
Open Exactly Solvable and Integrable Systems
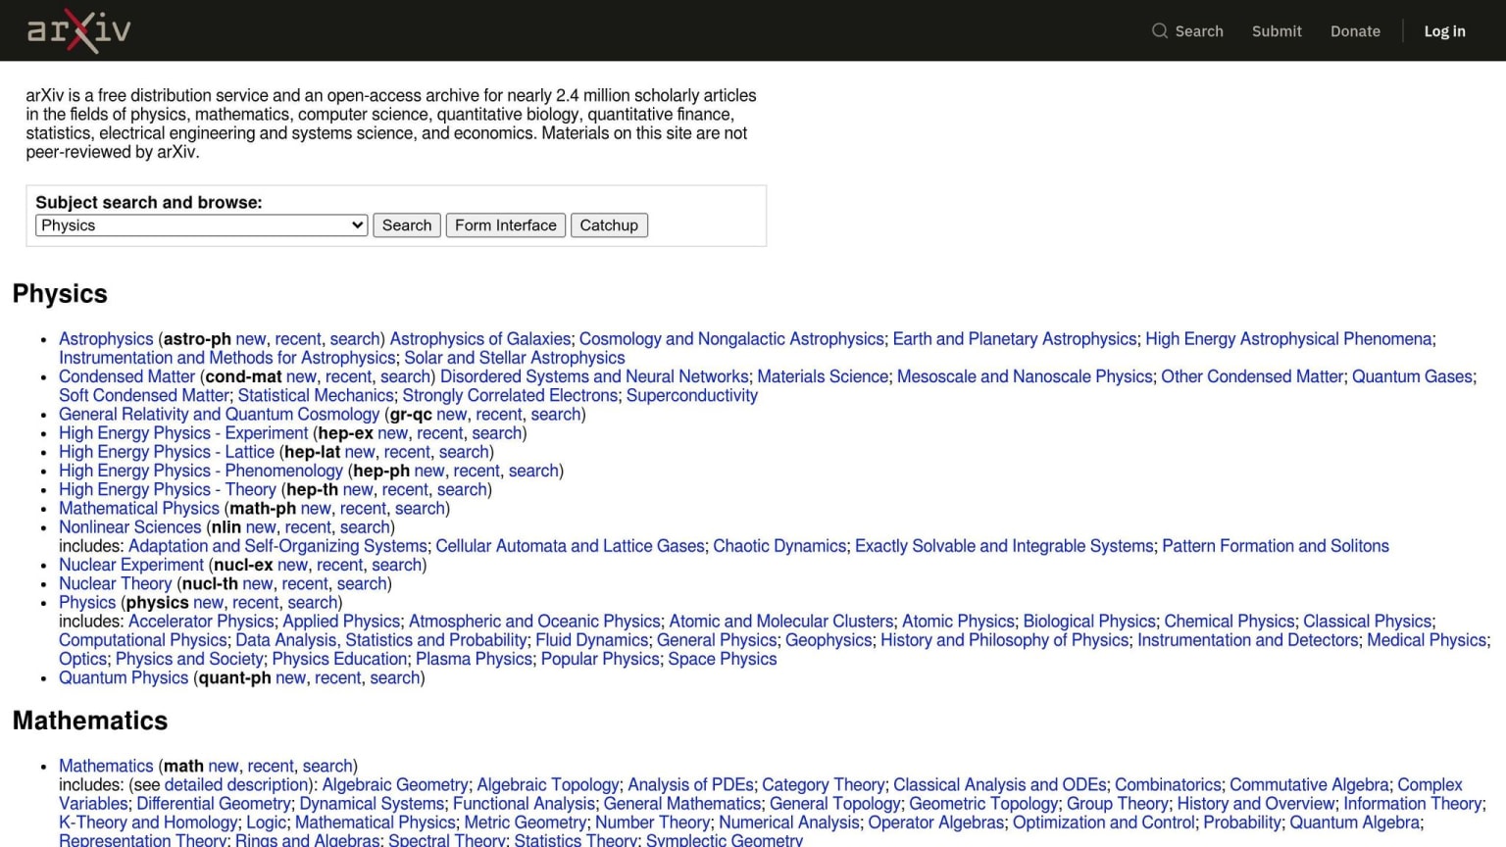click(1004, 546)
